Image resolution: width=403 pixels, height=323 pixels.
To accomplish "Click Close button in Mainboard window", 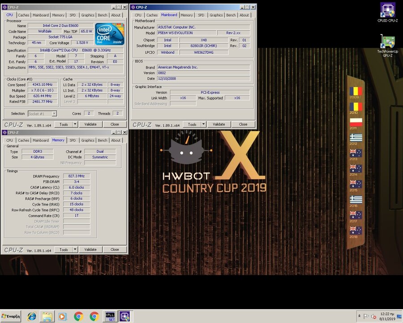I will 243,124.
